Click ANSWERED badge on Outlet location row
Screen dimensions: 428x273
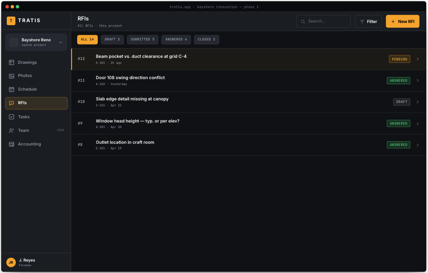(x=398, y=145)
